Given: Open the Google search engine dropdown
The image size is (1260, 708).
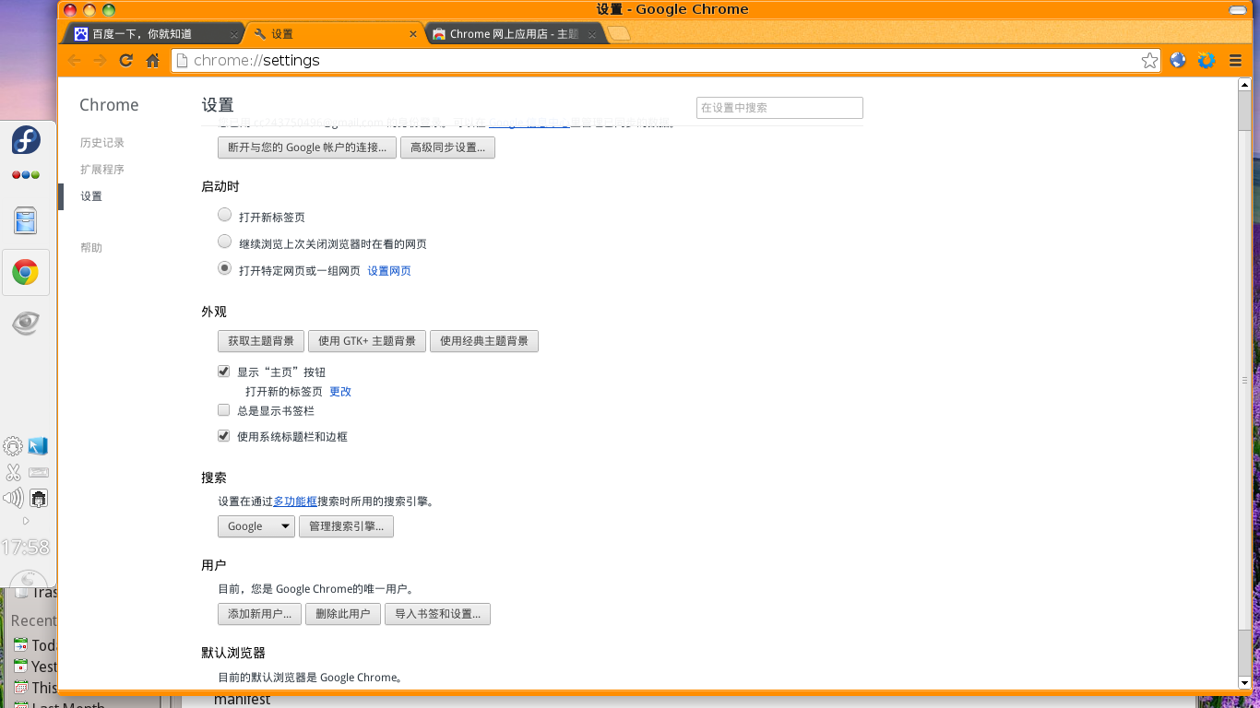Looking at the screenshot, I should click(x=256, y=526).
